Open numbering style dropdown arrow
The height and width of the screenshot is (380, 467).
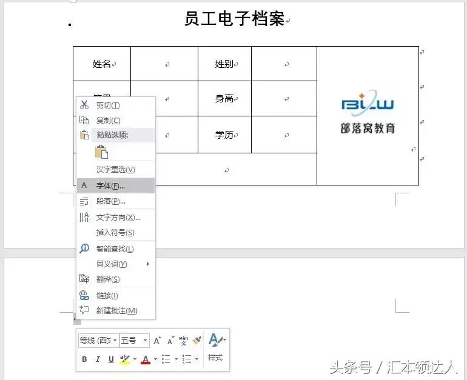(x=197, y=359)
